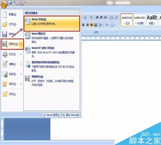Open the Customize Quick Access Toolbar dropdown
The height and width of the screenshot is (145, 161).
pos(25,2)
